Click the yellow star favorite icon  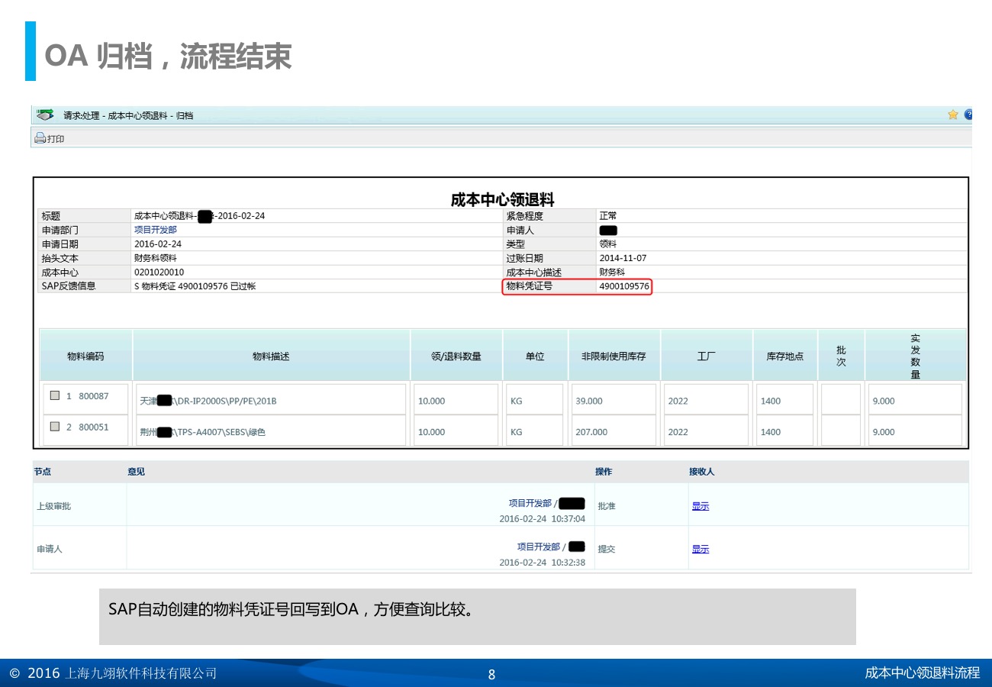point(953,115)
